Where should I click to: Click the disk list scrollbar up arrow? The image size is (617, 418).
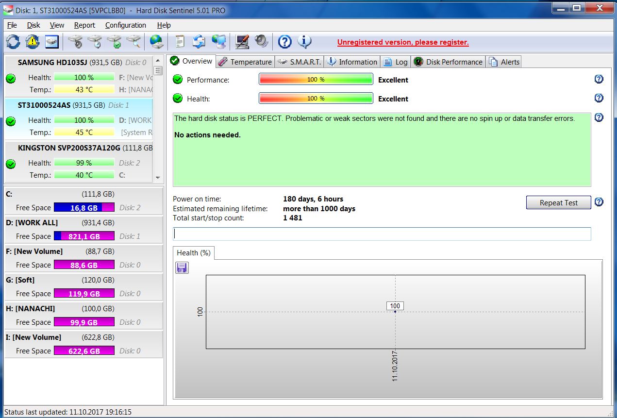158,61
